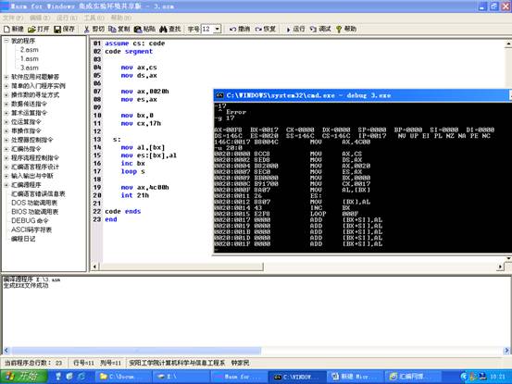
Task: Run the program with the 运行 icon
Action: point(295,29)
